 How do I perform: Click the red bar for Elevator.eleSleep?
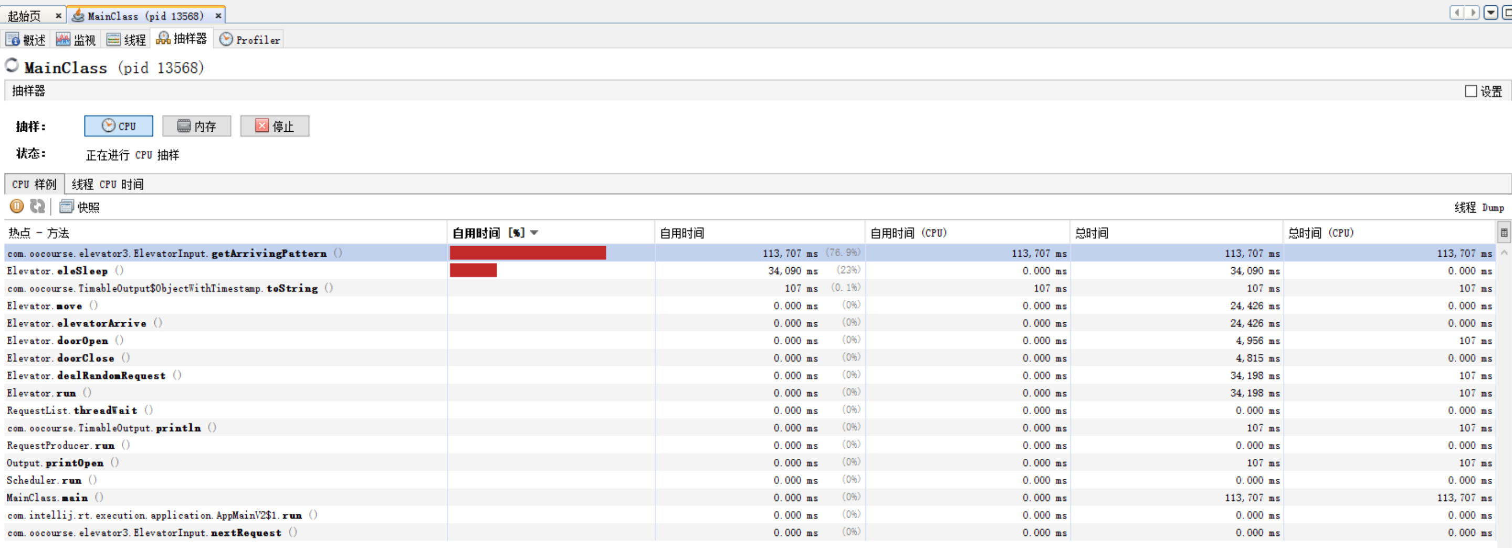473,270
